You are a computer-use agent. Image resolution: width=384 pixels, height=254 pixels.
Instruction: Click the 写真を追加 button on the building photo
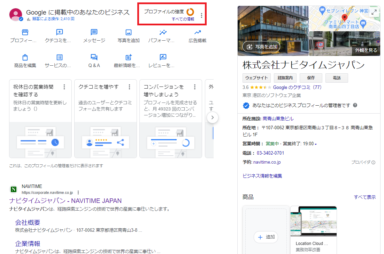click(262, 47)
